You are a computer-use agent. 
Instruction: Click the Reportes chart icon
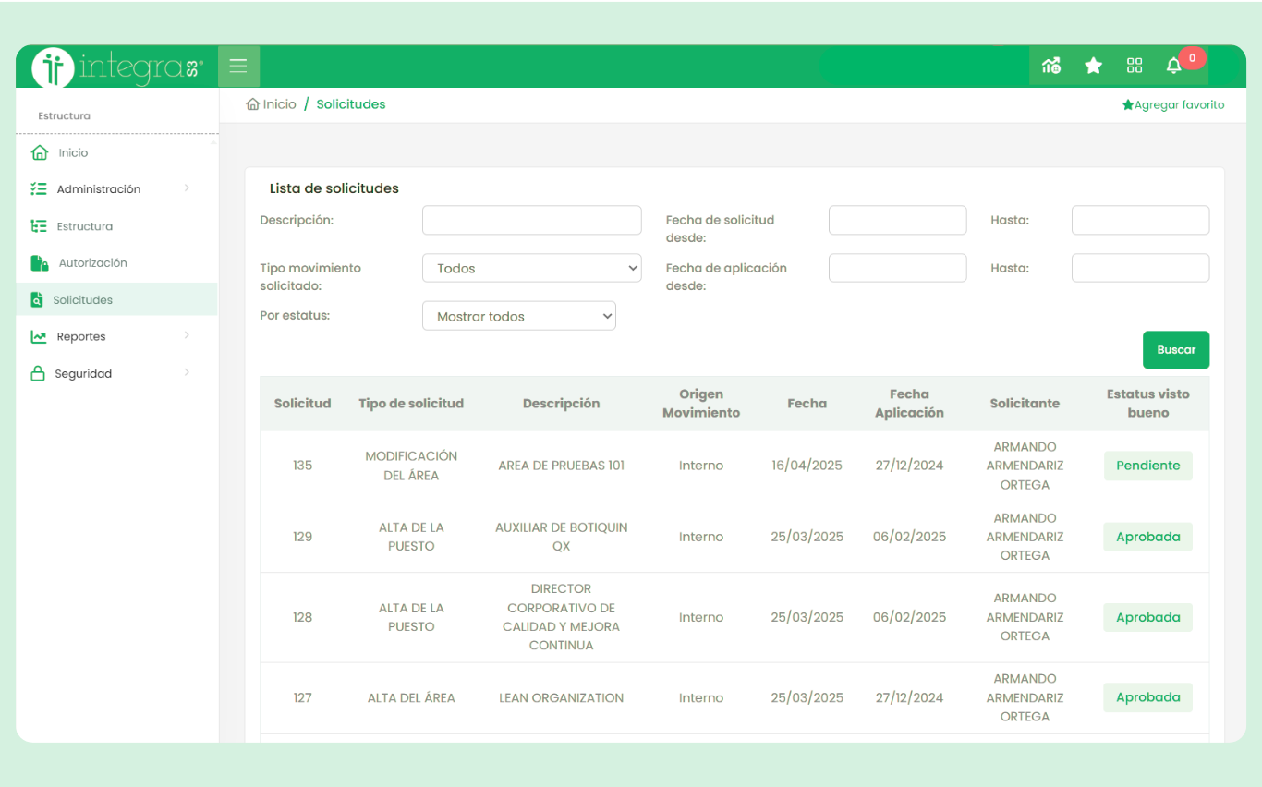pyautogui.click(x=39, y=336)
